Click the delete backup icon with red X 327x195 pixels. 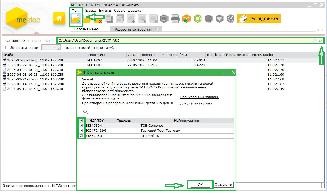click(x=98, y=19)
